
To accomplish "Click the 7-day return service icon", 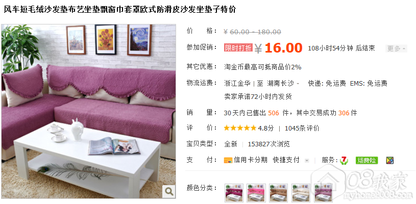I will (344, 160).
